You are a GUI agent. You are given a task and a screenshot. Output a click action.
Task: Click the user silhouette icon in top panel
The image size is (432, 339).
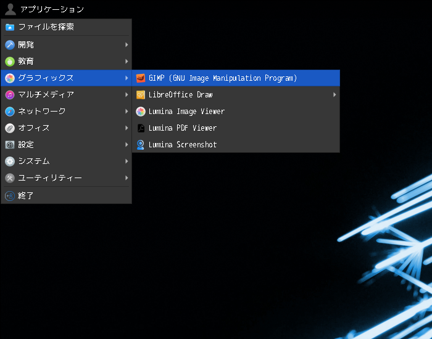[x=10, y=9]
